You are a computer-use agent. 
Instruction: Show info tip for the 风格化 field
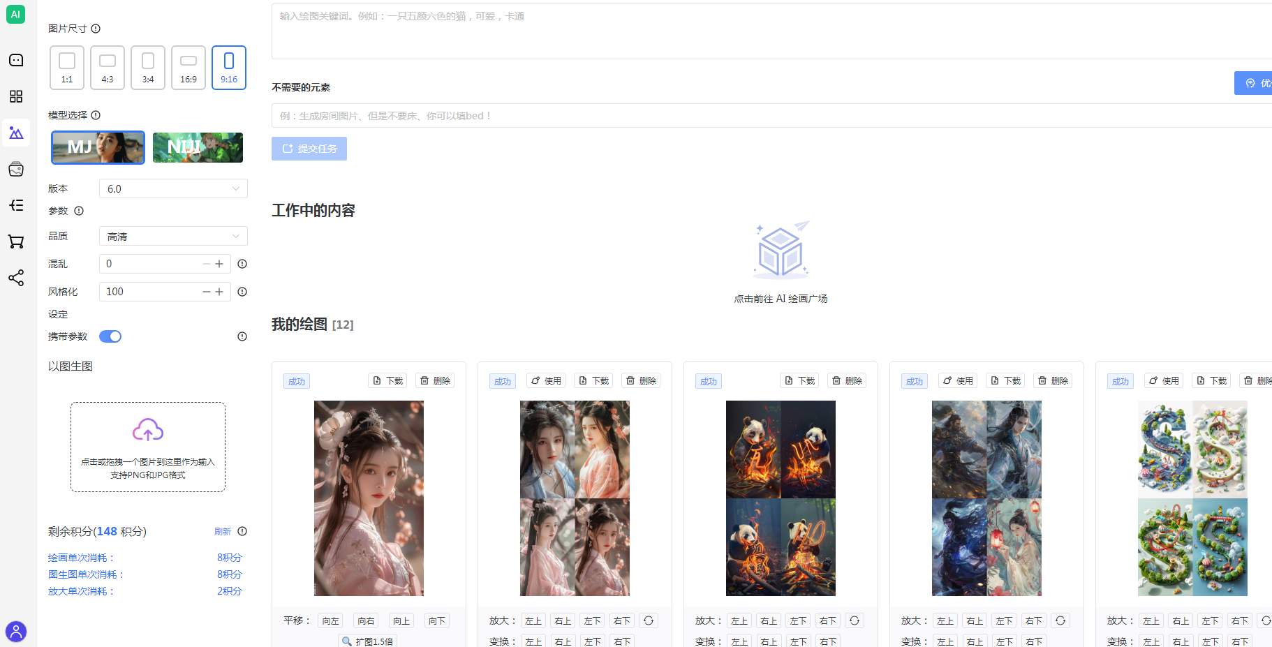(x=242, y=292)
